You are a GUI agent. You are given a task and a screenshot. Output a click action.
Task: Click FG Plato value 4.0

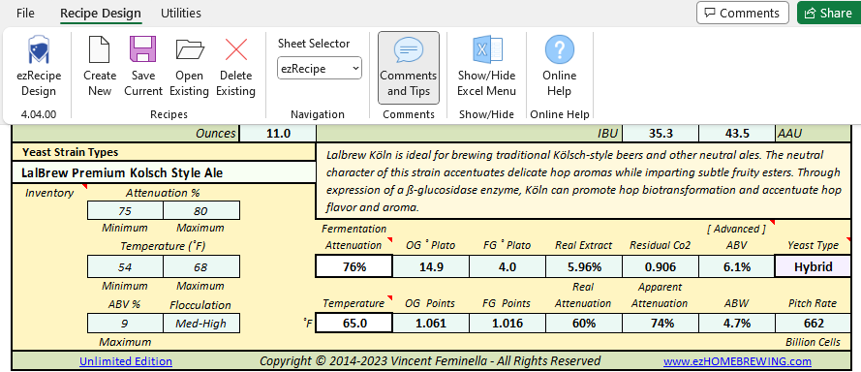(x=507, y=266)
